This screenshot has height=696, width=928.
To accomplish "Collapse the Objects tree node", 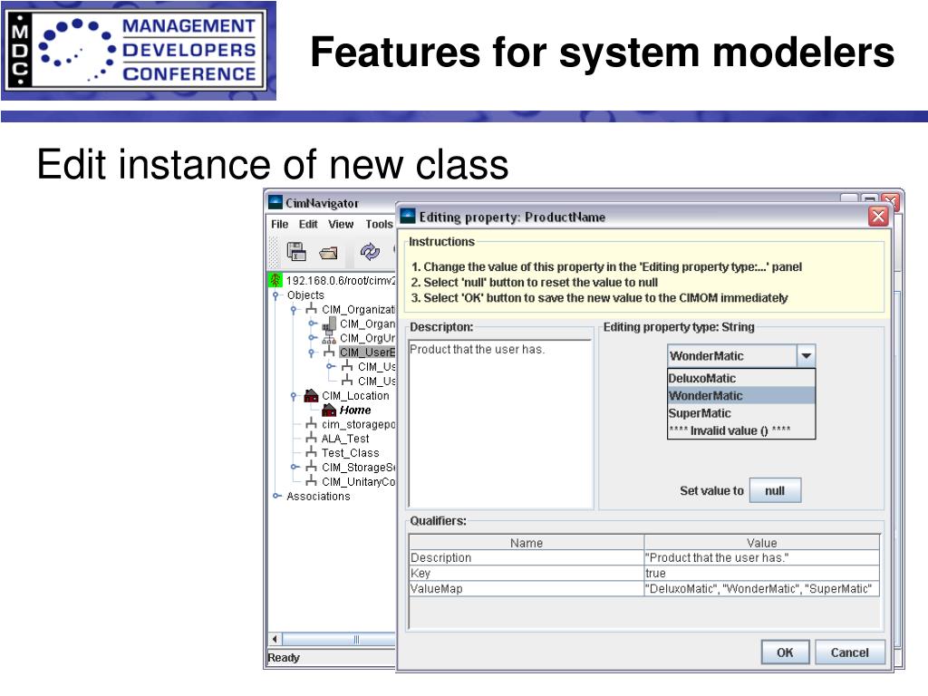I will tap(275, 295).
